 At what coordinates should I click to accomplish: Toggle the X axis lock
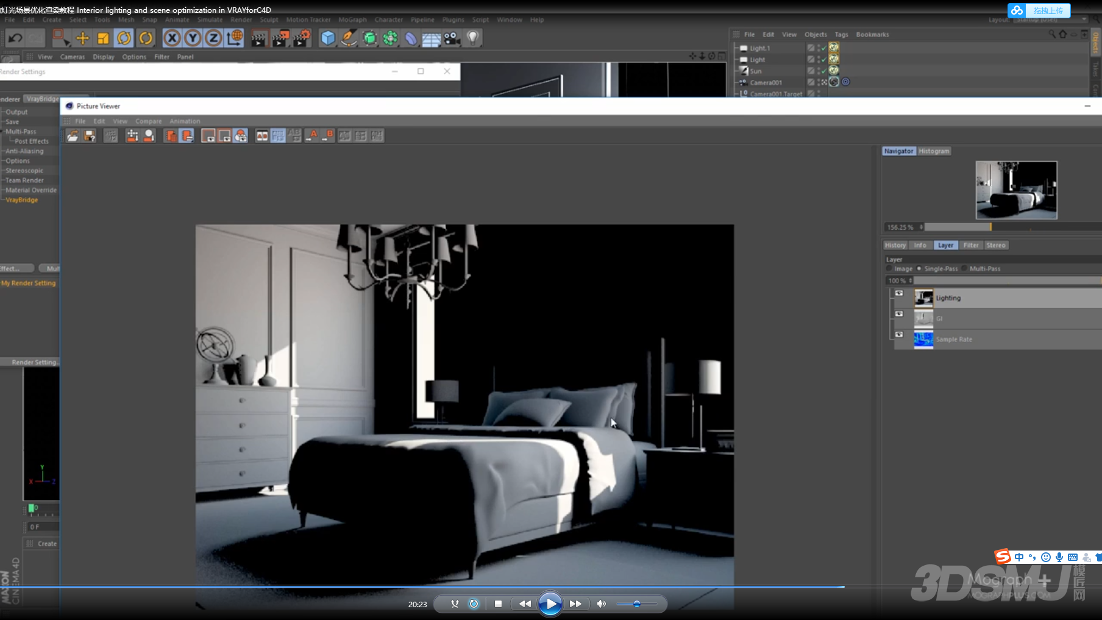(x=172, y=38)
